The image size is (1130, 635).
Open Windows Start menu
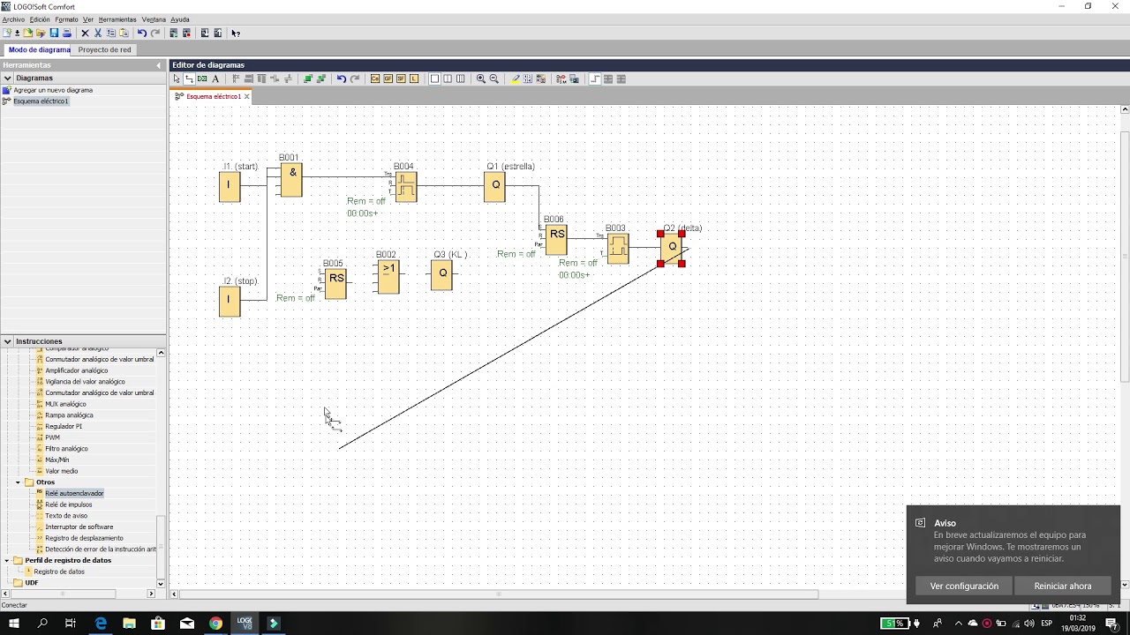(x=14, y=623)
